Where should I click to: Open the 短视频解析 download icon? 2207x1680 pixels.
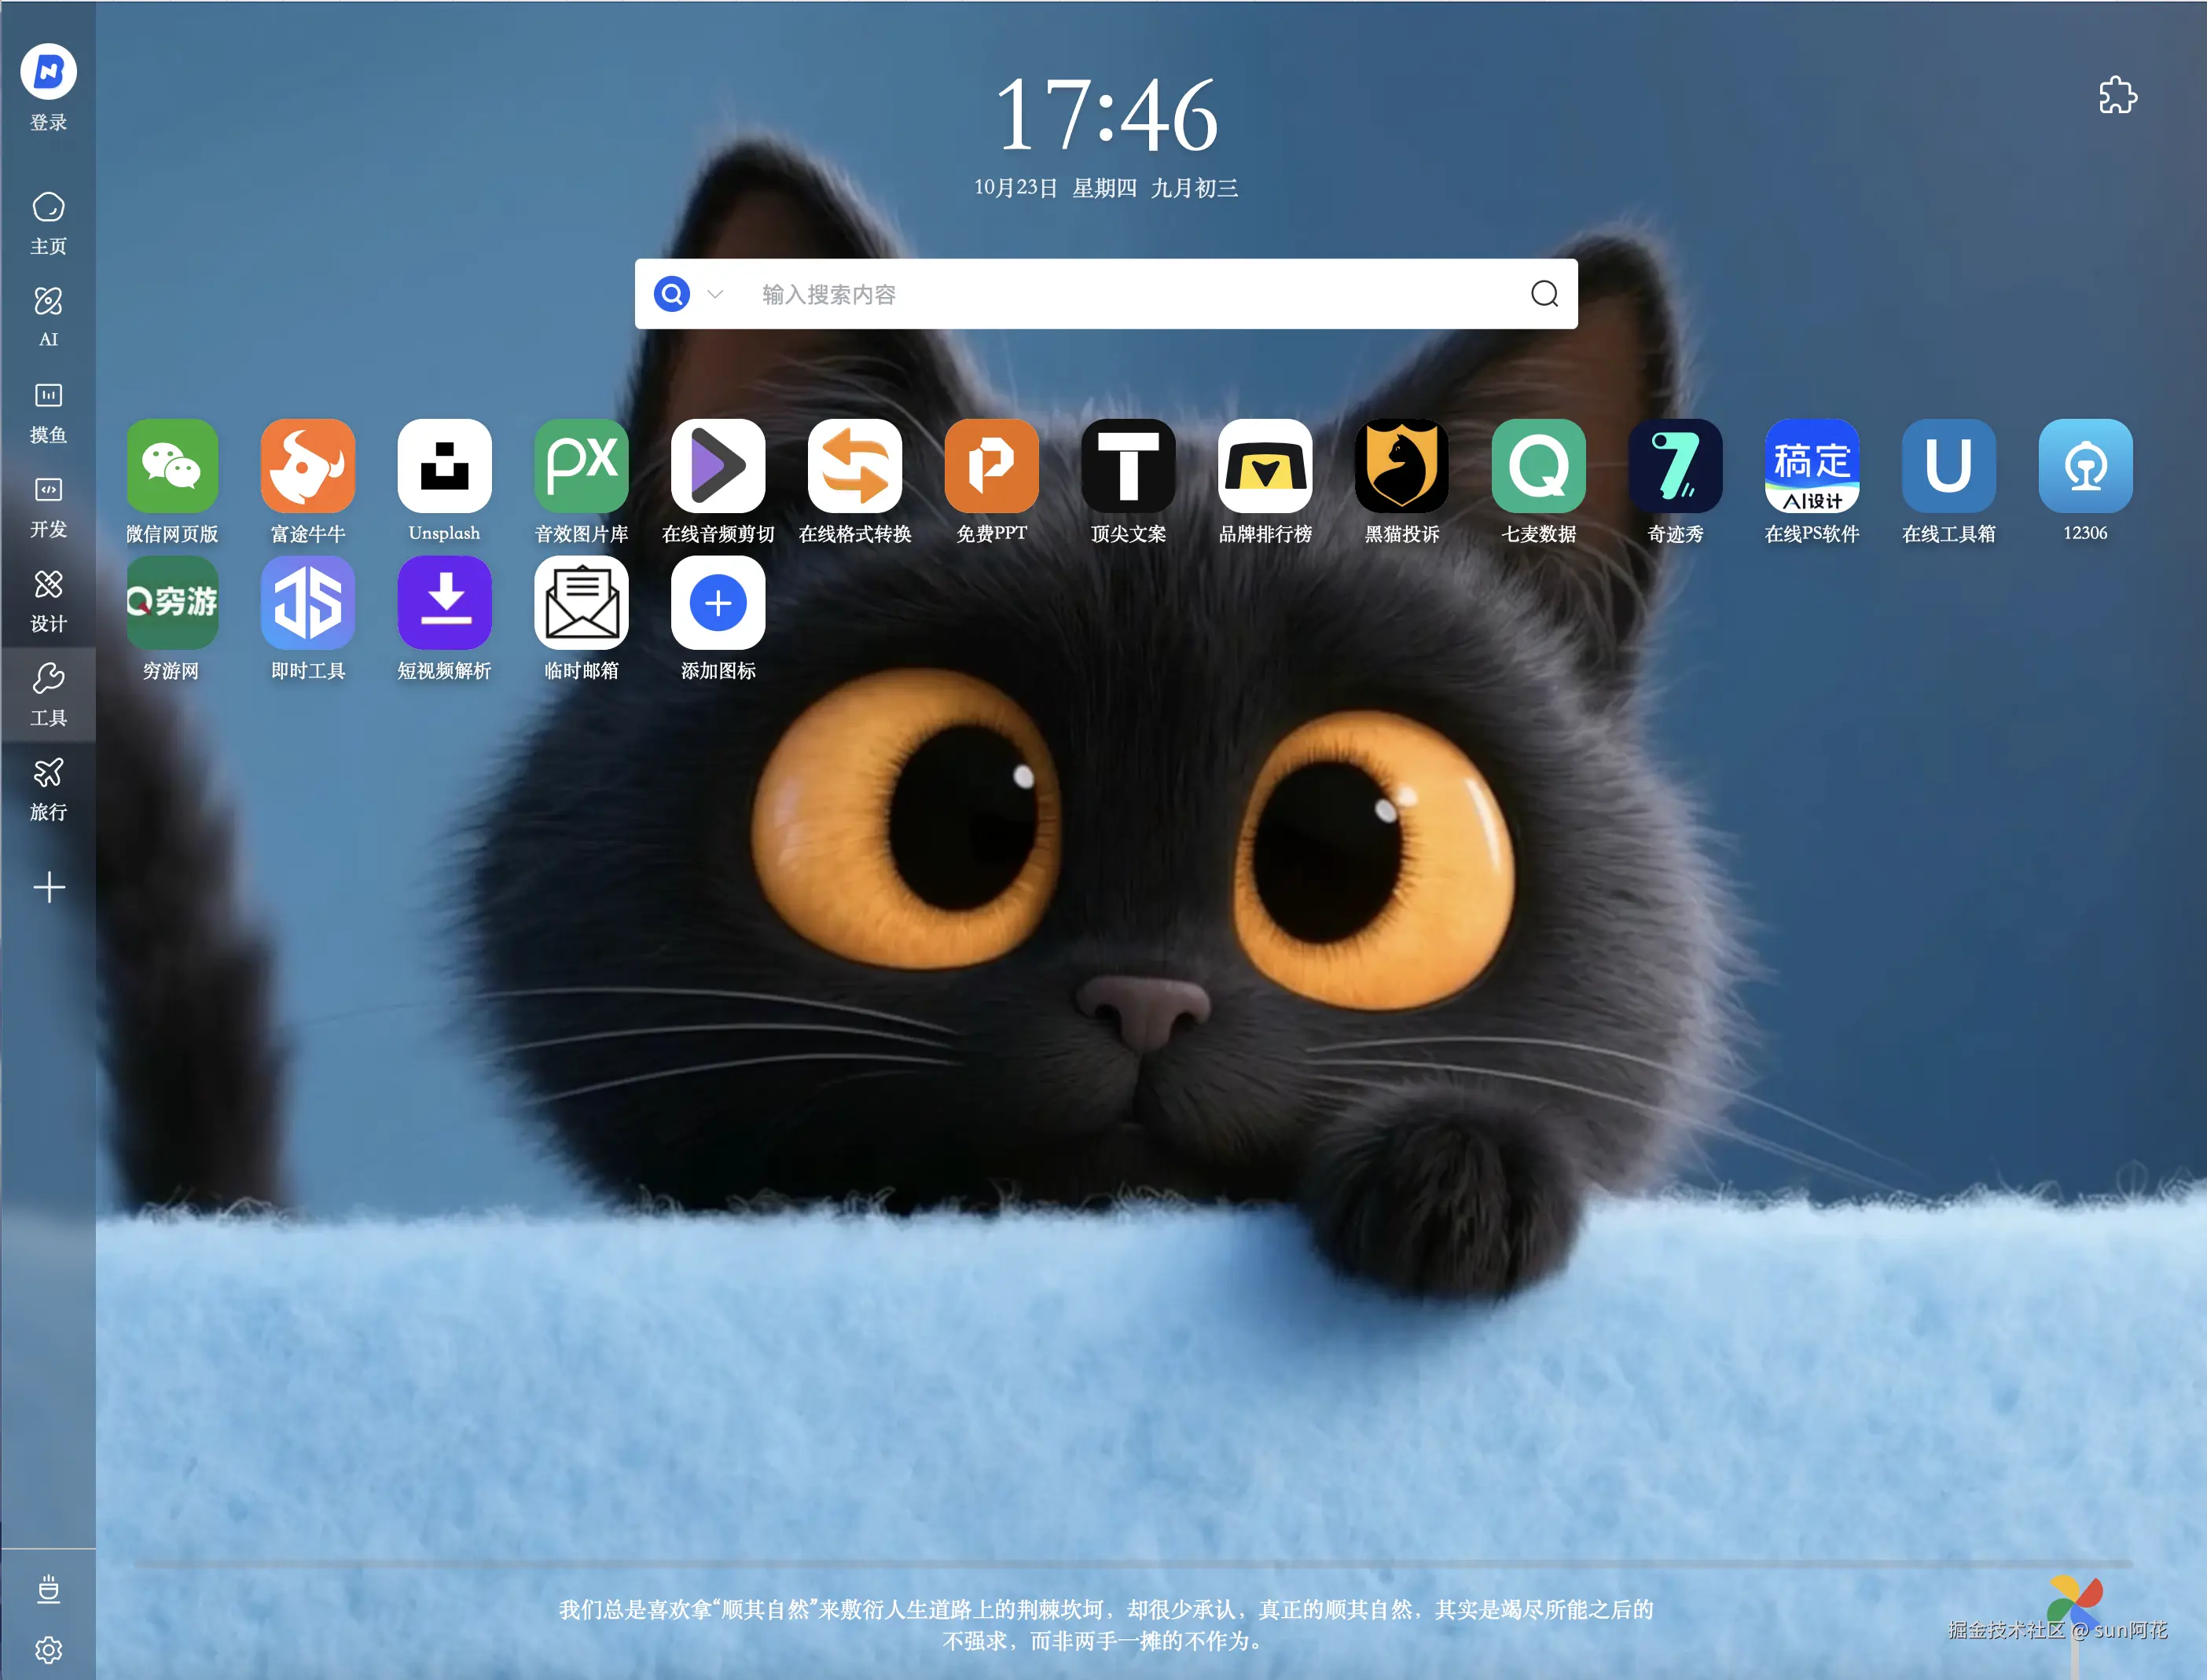pos(444,603)
